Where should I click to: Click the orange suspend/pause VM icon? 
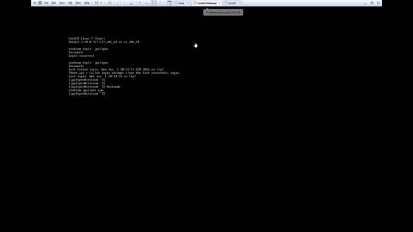coord(97,3)
